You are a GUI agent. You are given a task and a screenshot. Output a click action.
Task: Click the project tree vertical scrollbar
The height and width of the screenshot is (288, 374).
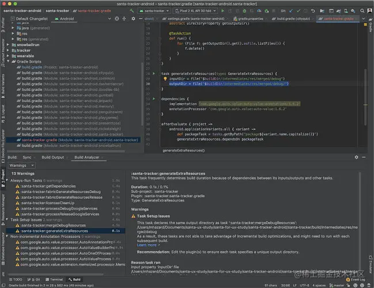click(142, 94)
